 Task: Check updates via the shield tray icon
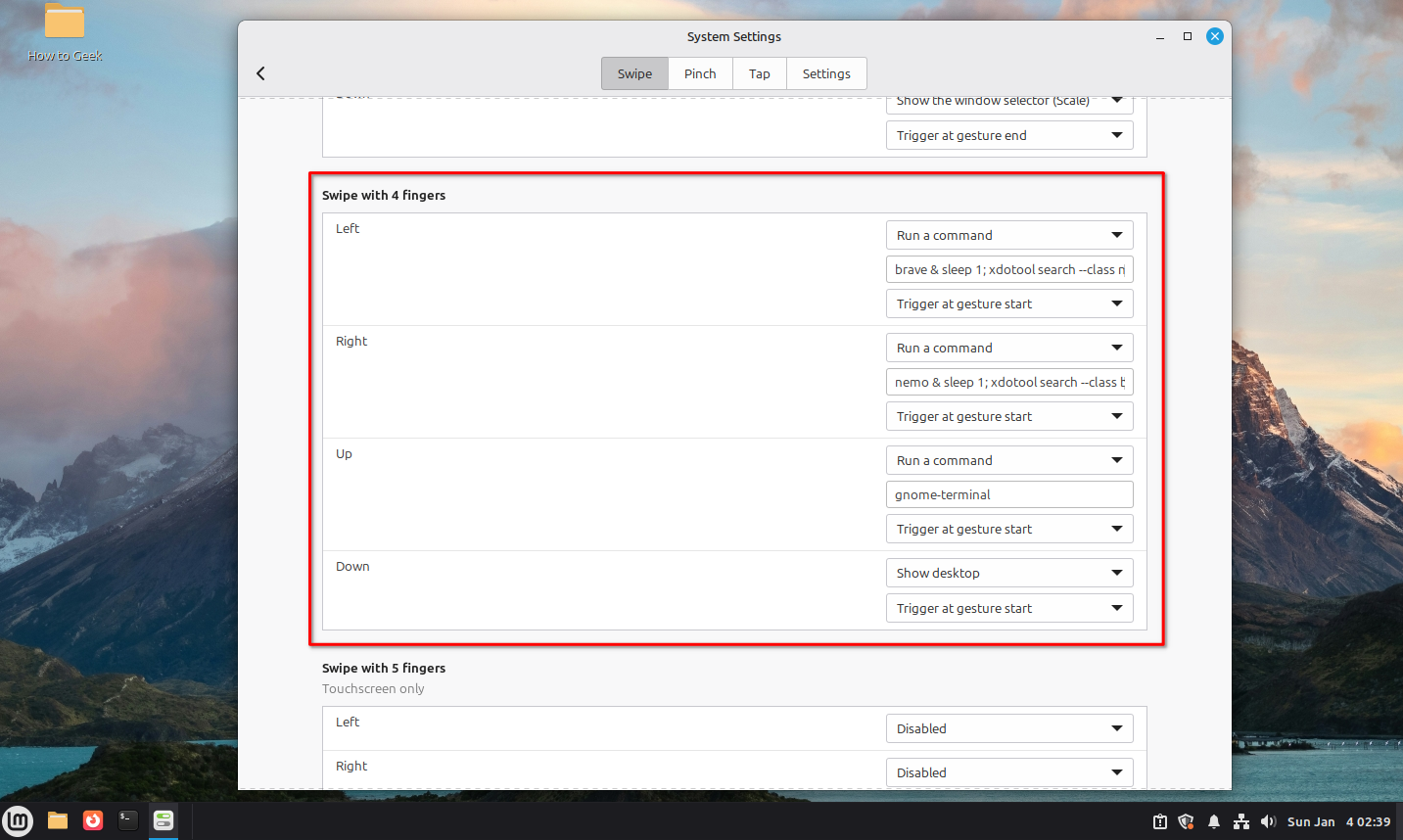point(1186,820)
